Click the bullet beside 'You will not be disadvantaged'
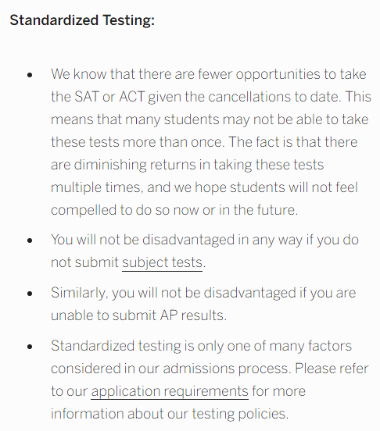Image resolution: width=380 pixels, height=431 pixels. (x=30, y=240)
